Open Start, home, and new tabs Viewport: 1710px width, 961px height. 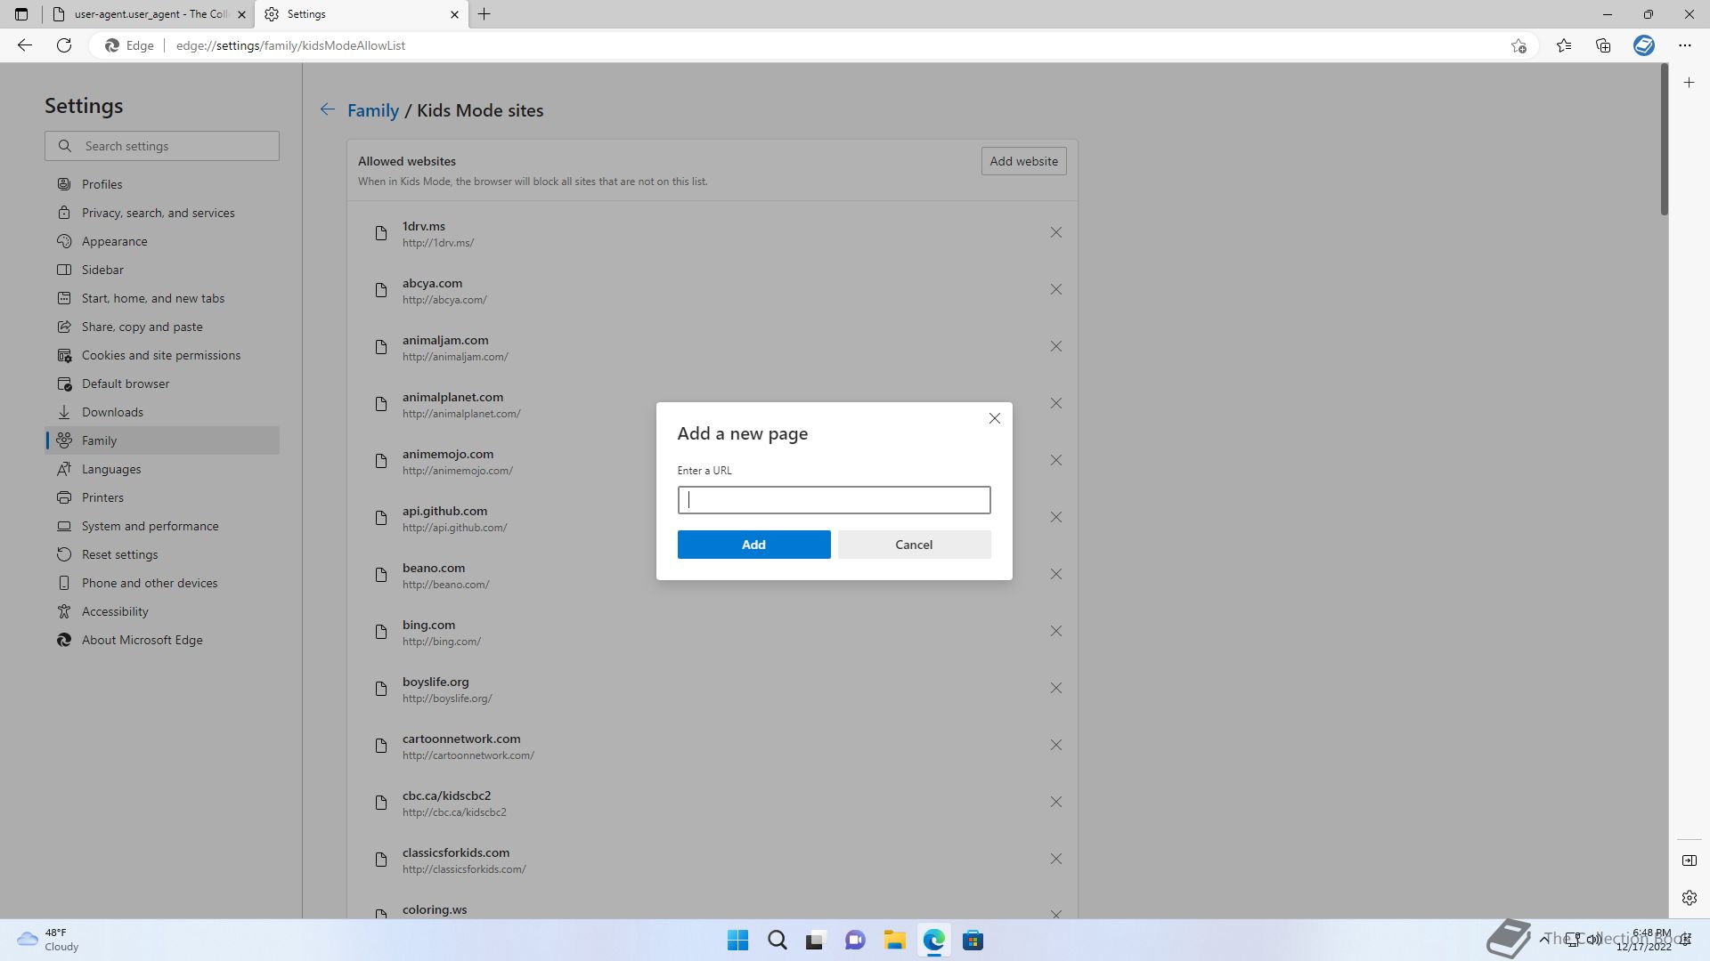(162, 298)
